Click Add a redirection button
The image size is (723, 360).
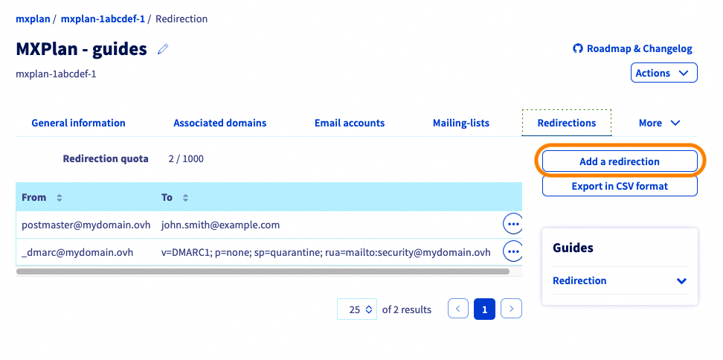point(620,161)
